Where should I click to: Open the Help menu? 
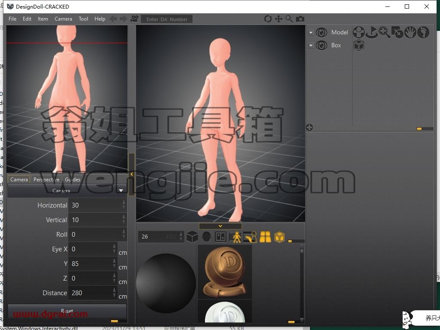[x=100, y=19]
